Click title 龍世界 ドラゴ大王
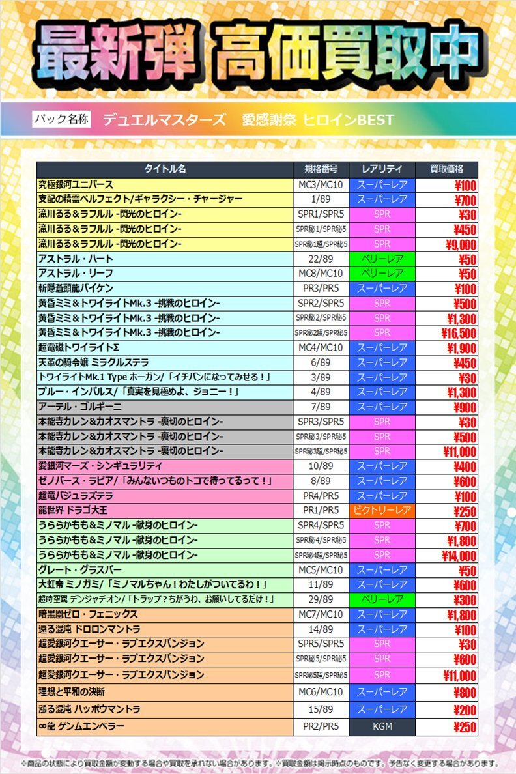This screenshot has height=774, width=516. (73, 510)
